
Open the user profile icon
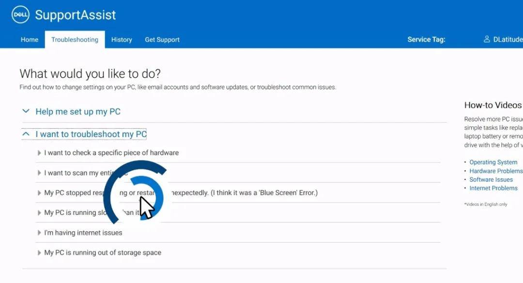point(487,39)
